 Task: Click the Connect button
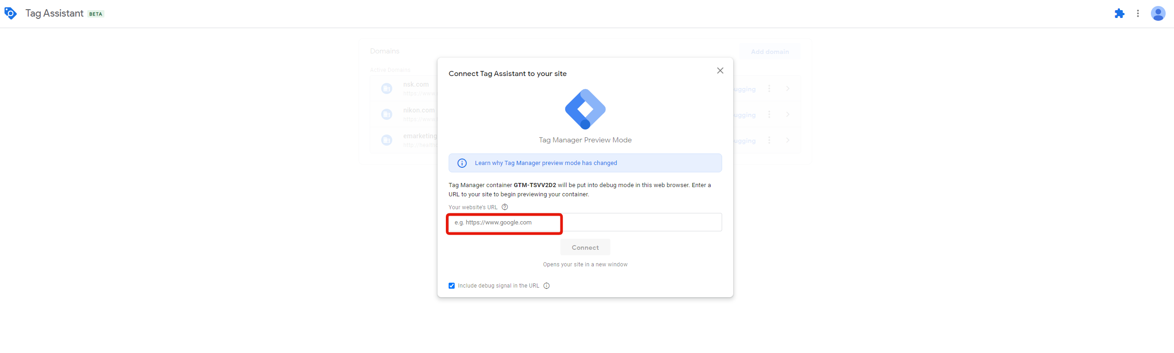point(585,247)
